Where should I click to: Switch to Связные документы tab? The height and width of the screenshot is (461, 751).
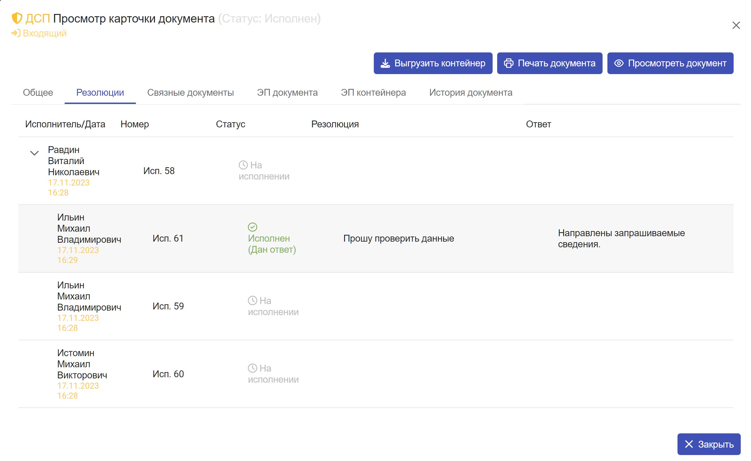191,92
